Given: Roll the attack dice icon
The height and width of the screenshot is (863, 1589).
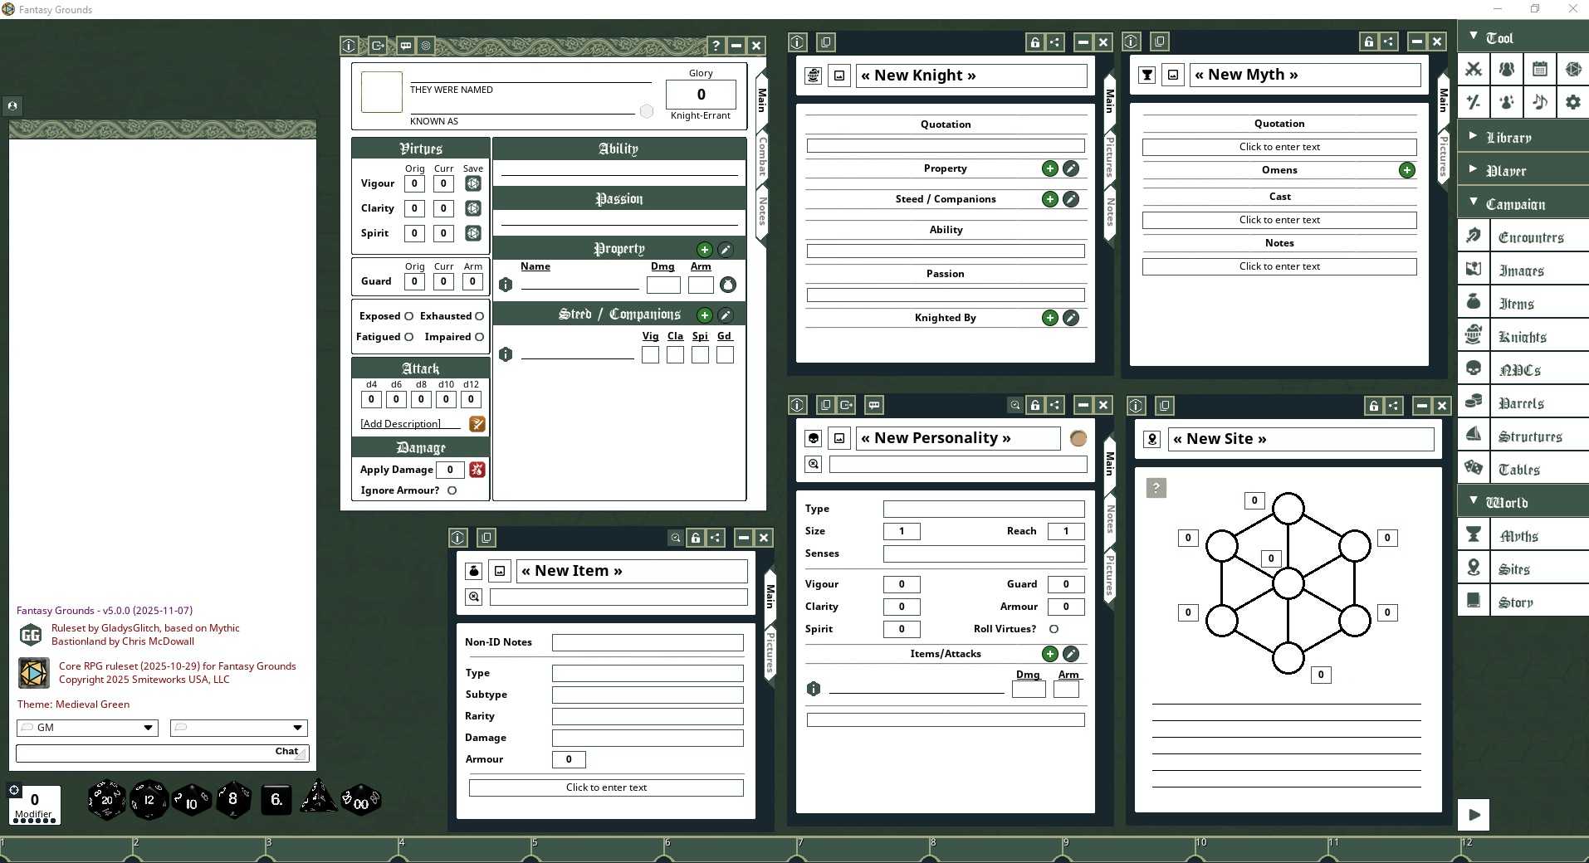Looking at the screenshot, I should [x=477, y=424].
